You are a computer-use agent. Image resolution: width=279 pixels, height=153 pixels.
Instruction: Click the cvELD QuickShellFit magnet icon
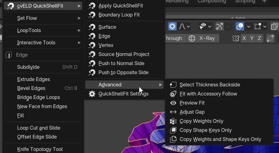click(11, 6)
